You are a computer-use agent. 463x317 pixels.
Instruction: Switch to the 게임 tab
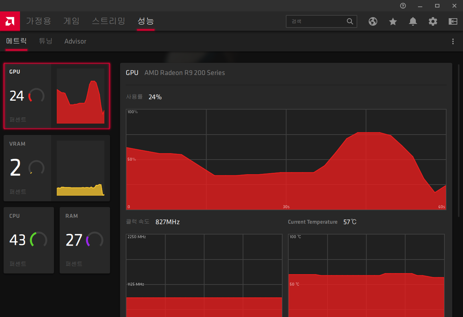(x=71, y=21)
